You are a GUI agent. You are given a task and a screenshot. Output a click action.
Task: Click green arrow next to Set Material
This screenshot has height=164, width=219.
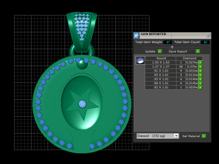(x=204, y=136)
